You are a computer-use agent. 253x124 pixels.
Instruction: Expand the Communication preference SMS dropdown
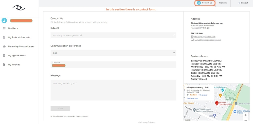coord(113,53)
